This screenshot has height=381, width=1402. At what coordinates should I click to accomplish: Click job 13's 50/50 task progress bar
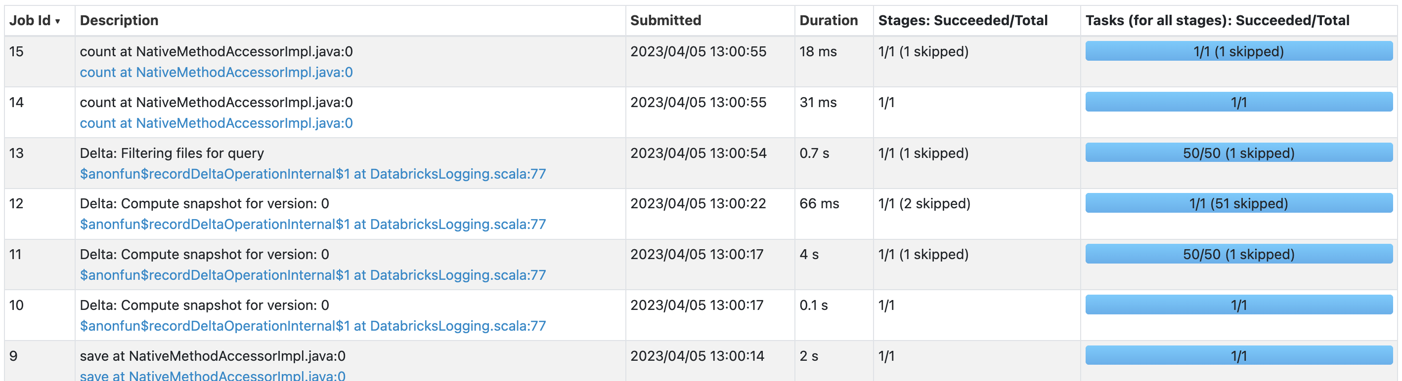pos(1238,152)
